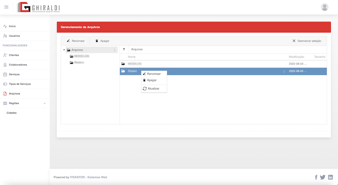This screenshot has width=338, height=185.
Task: Click the highlighted row's 2022-08-03 date
Action: point(298,71)
